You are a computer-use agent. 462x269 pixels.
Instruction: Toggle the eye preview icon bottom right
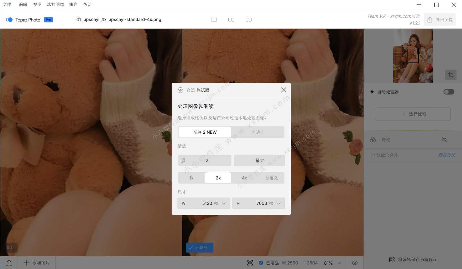[x=355, y=263]
